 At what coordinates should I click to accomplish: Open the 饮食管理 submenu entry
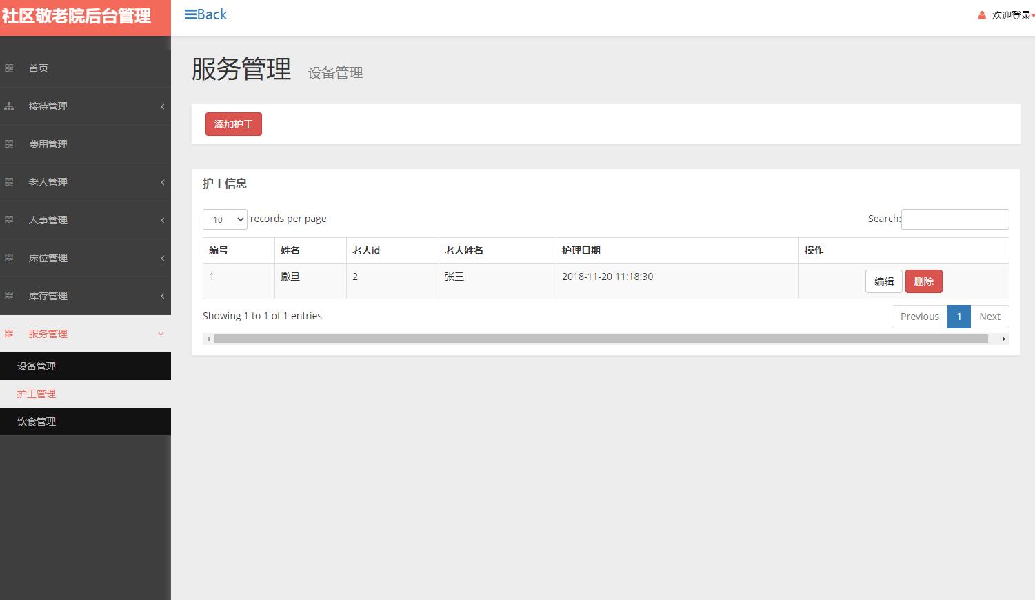coord(36,421)
